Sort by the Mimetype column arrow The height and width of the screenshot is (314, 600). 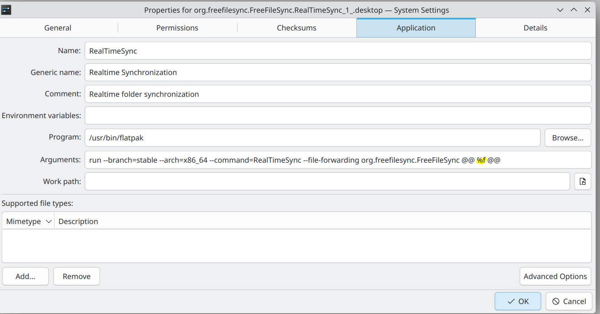point(49,222)
